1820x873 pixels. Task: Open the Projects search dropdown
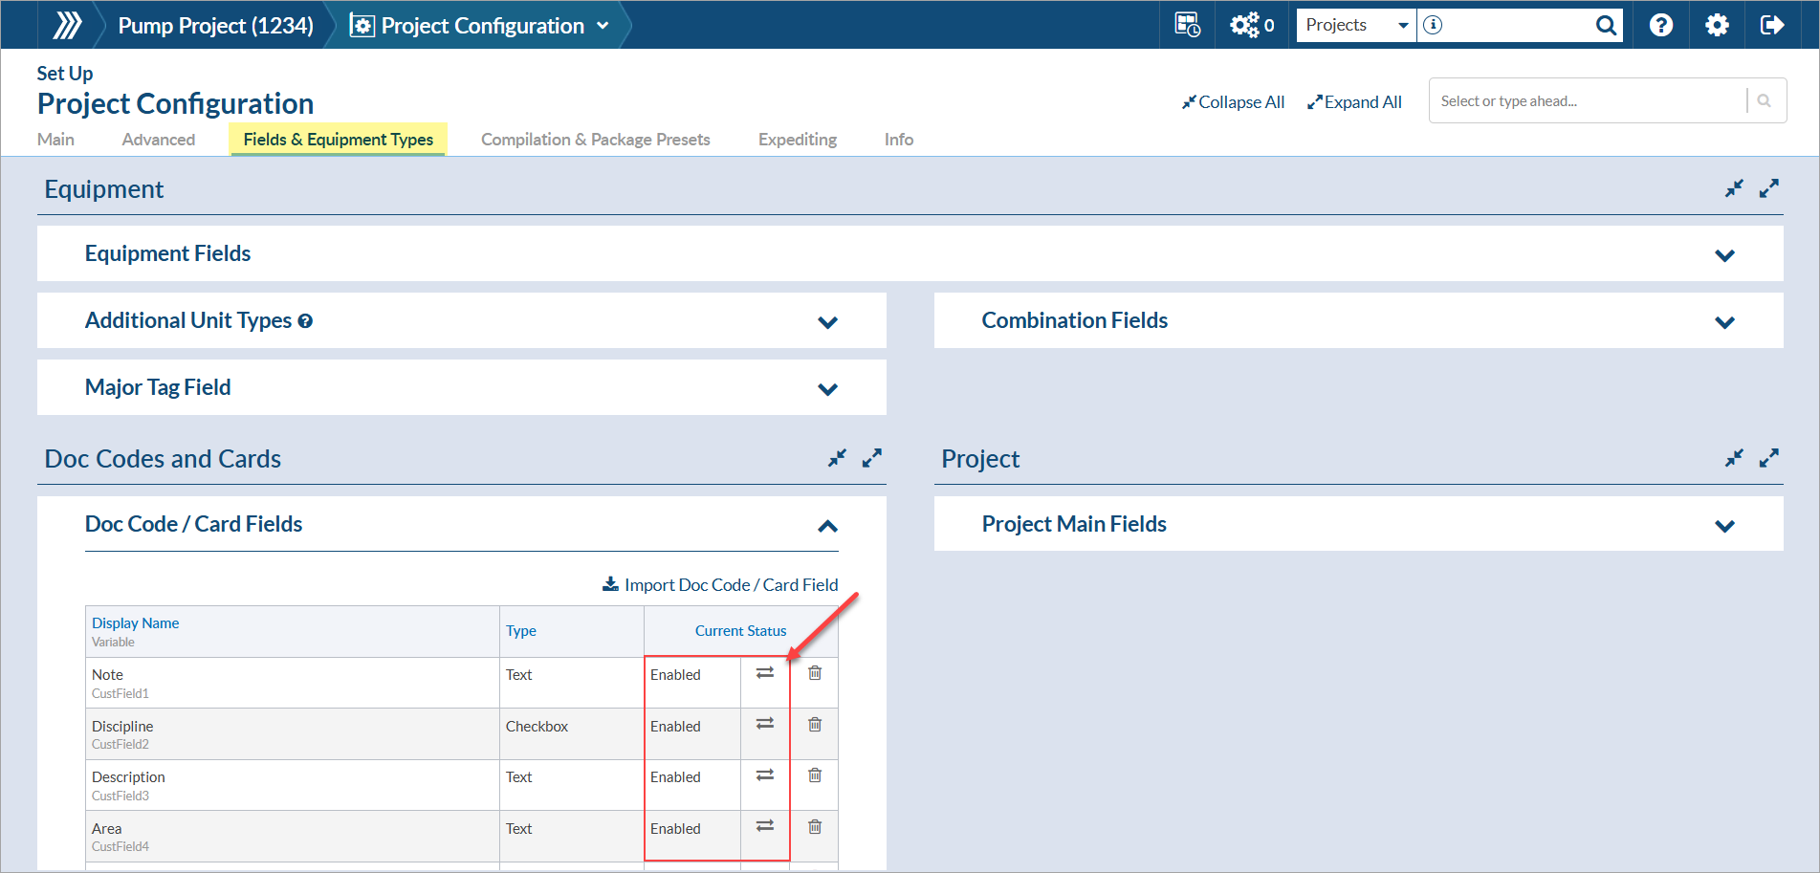(x=1357, y=25)
